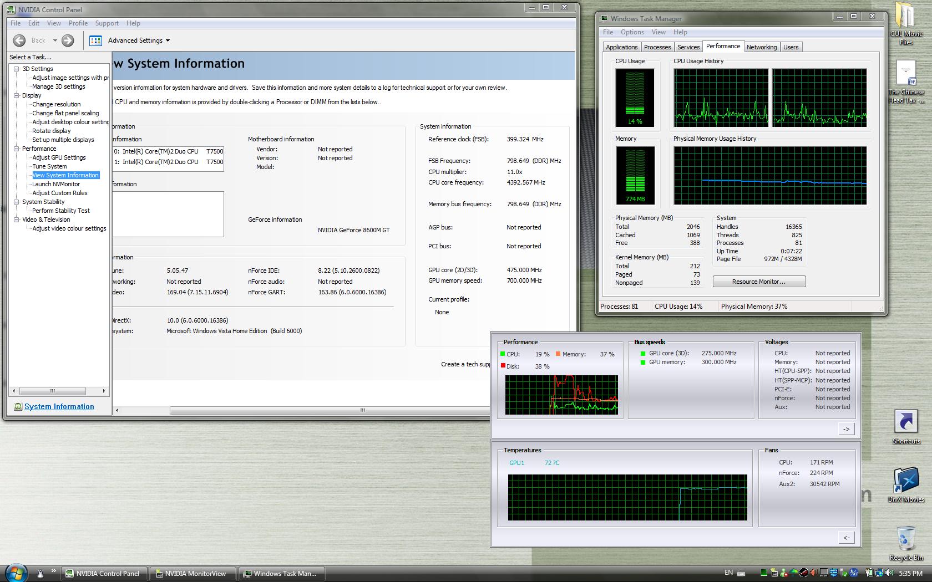Click the GPU memory green indicator
The height and width of the screenshot is (582, 932).
click(643, 362)
